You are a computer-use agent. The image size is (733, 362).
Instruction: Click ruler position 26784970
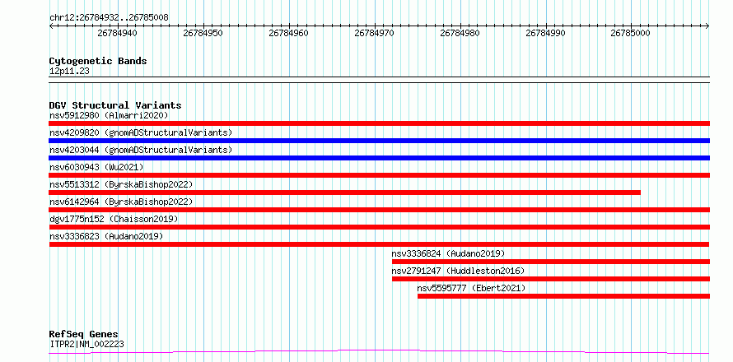click(374, 33)
